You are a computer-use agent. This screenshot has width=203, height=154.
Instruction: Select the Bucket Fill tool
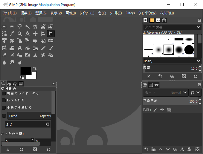(x=28, y=48)
